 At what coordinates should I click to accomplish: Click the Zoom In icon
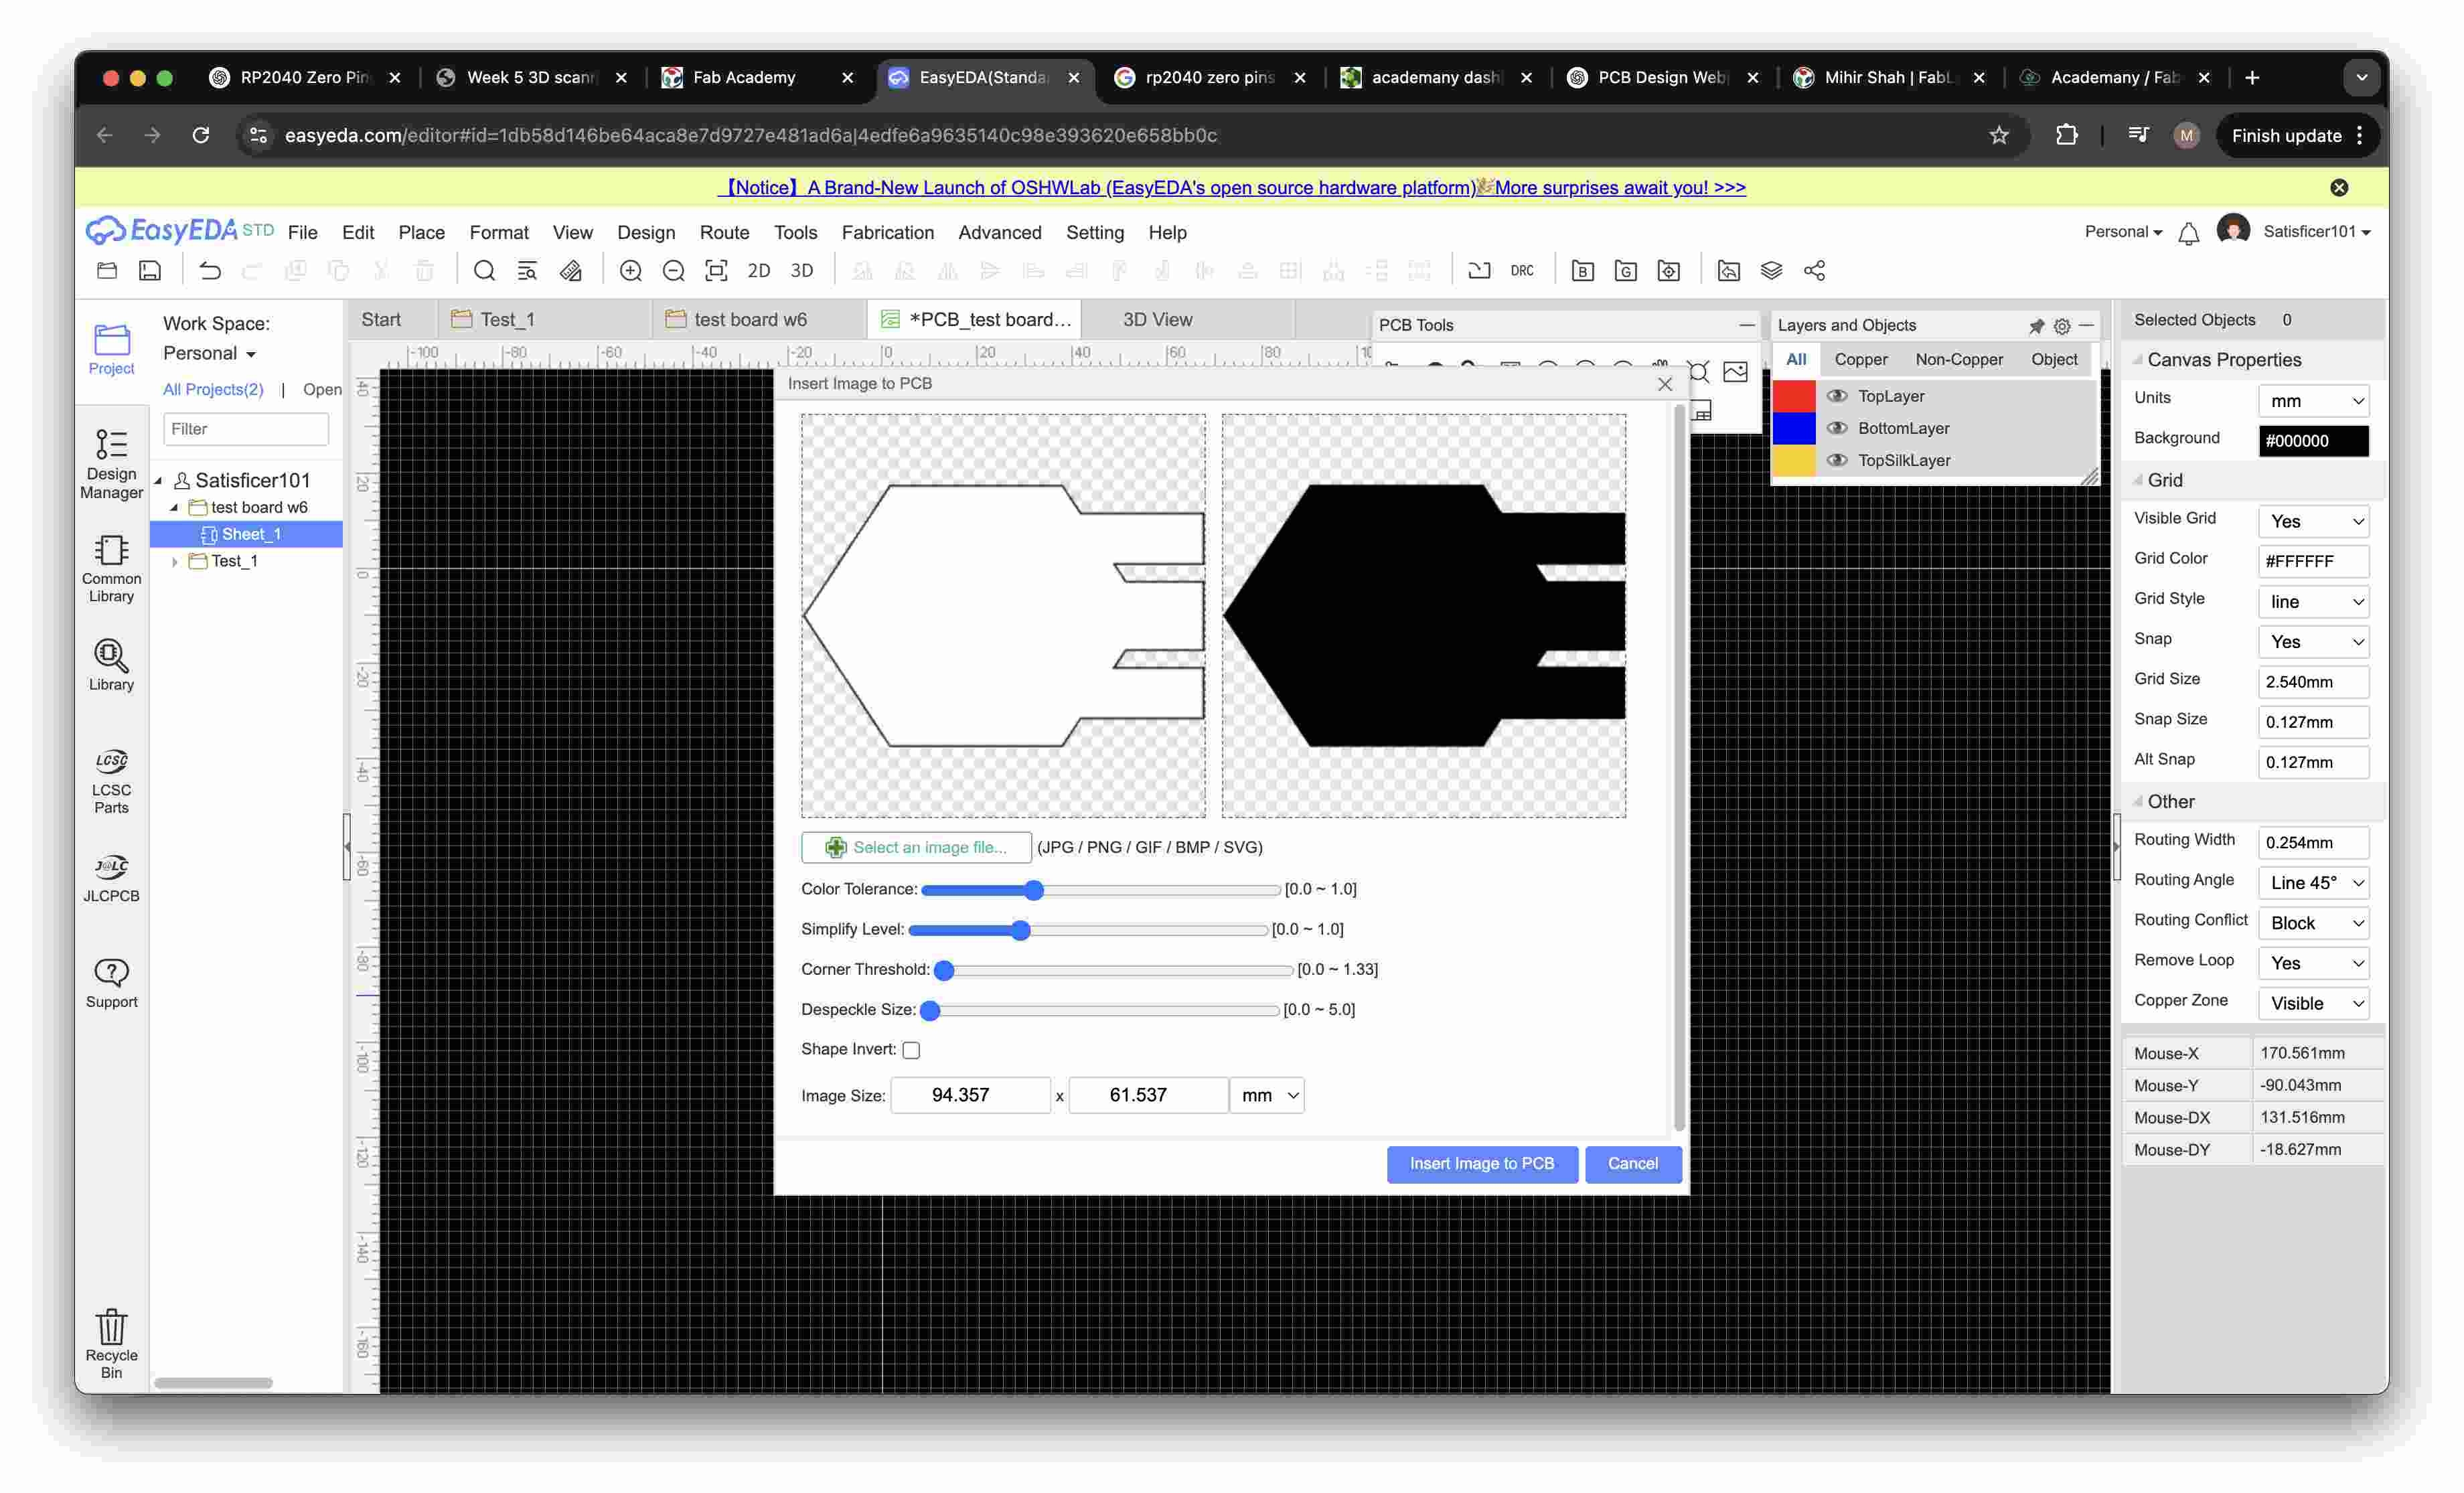point(630,270)
